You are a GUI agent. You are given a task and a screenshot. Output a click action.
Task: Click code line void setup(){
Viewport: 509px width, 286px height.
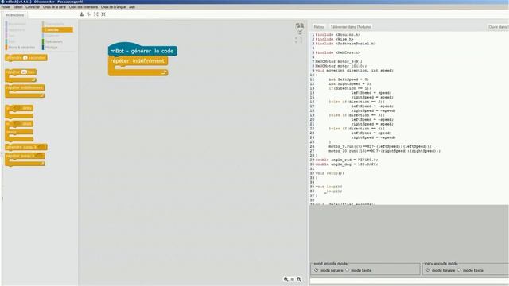coord(330,173)
